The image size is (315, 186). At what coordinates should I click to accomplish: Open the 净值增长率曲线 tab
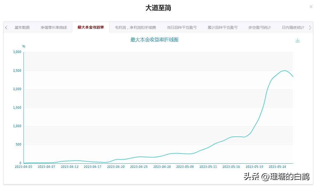(x=54, y=27)
